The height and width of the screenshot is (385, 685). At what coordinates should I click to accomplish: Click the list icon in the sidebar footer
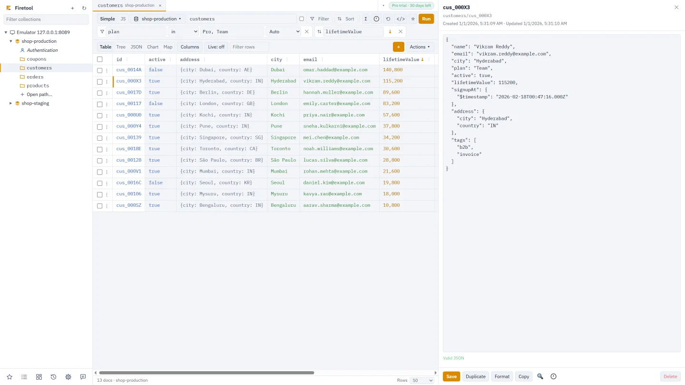pos(24,377)
